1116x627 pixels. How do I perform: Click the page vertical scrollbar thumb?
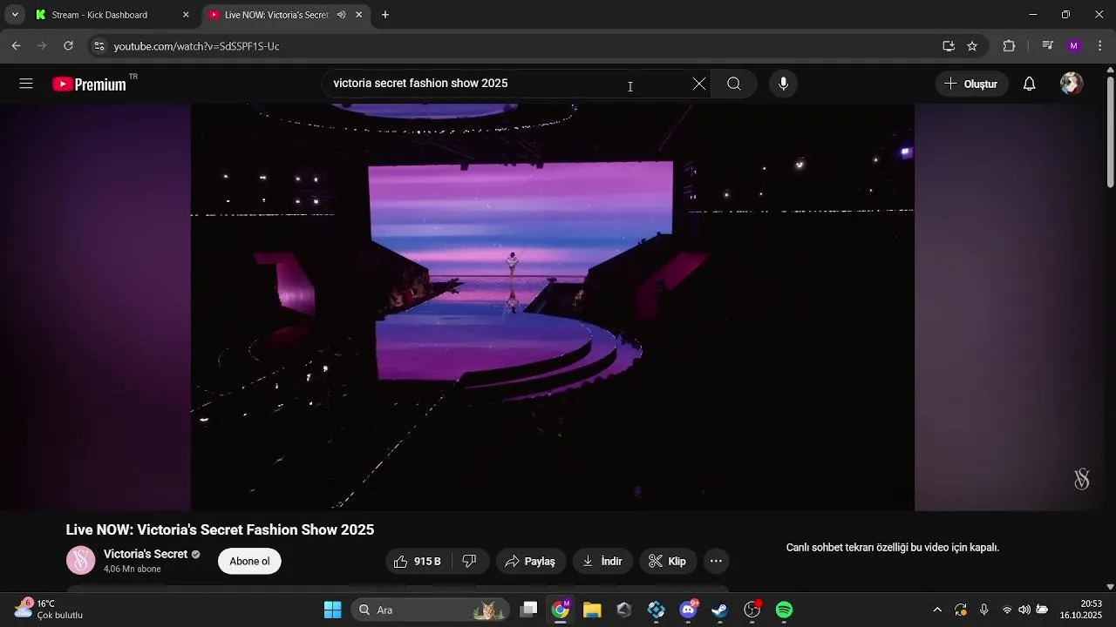(1110, 131)
